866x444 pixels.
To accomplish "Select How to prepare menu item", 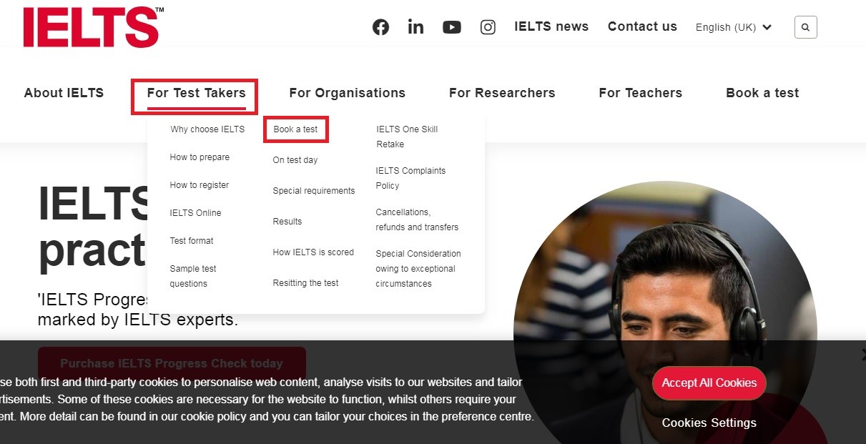I will [200, 157].
